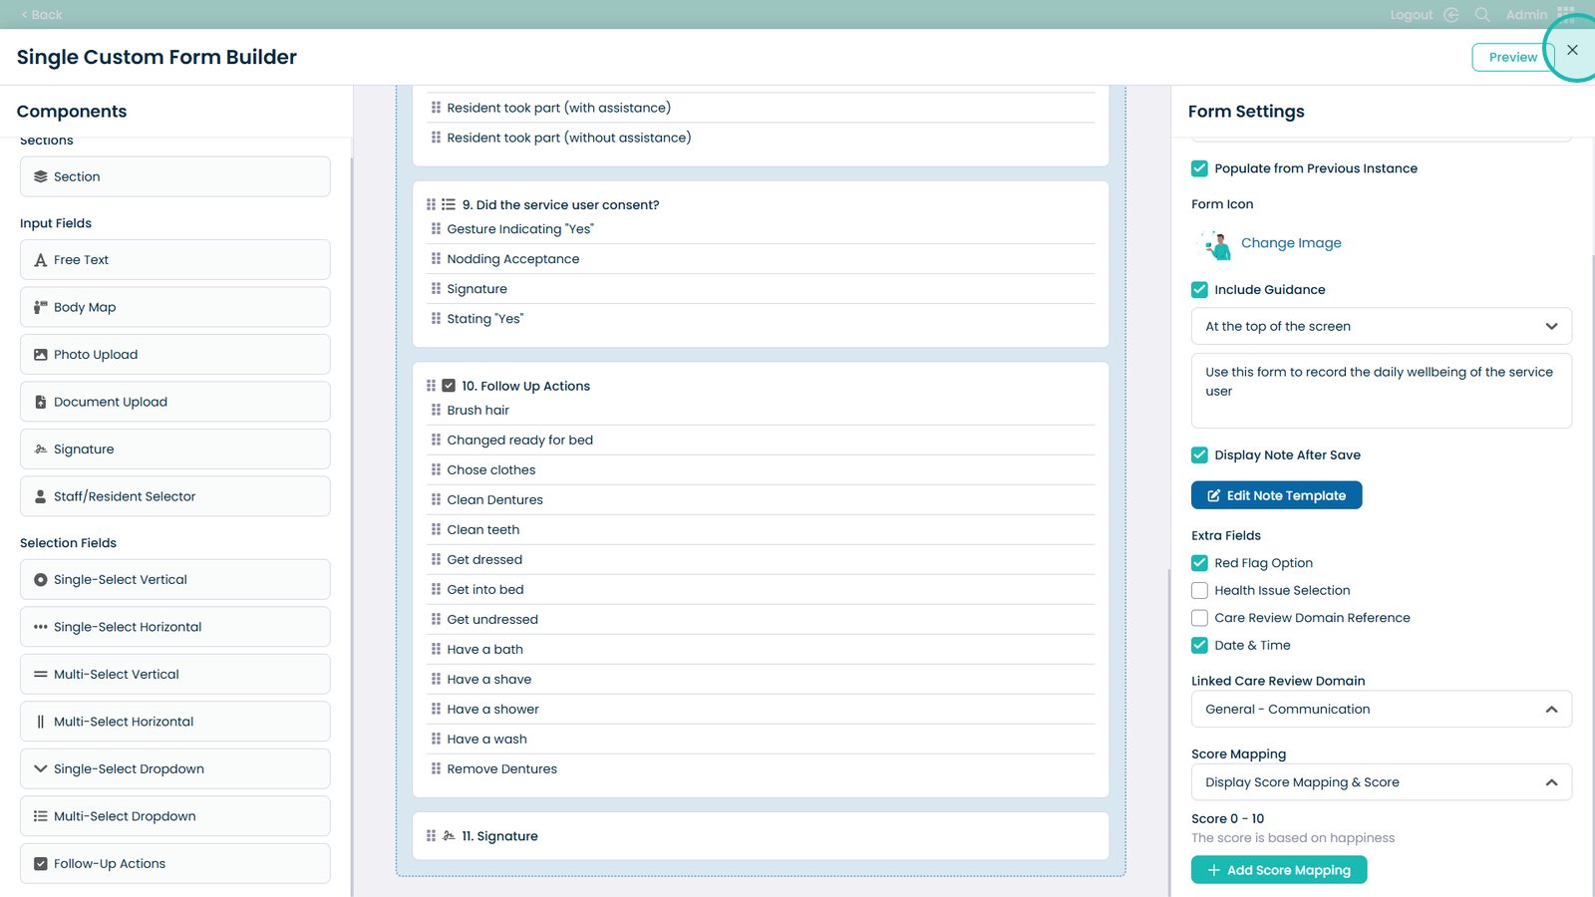Click the drag handle beside Nodding Acceptance
This screenshot has width=1595, height=897.
[x=436, y=259]
